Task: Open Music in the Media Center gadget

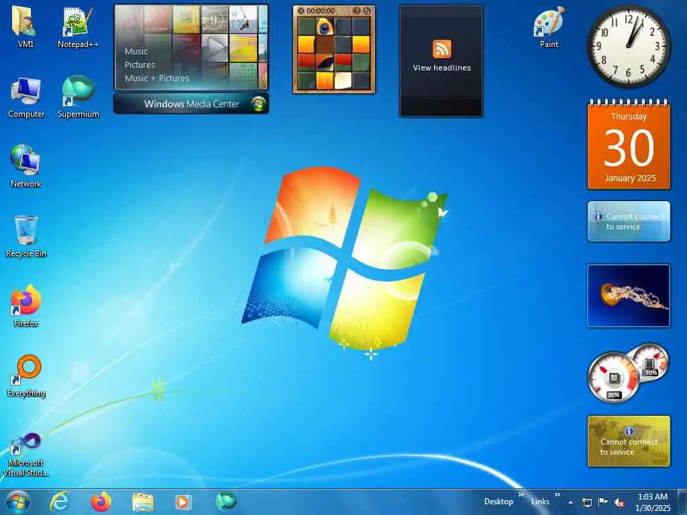Action: 136,51
